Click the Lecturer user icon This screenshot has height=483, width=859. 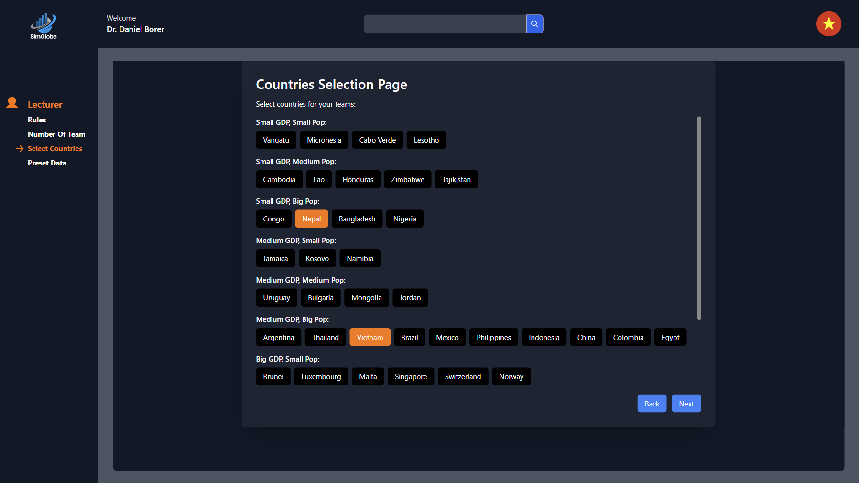12,103
